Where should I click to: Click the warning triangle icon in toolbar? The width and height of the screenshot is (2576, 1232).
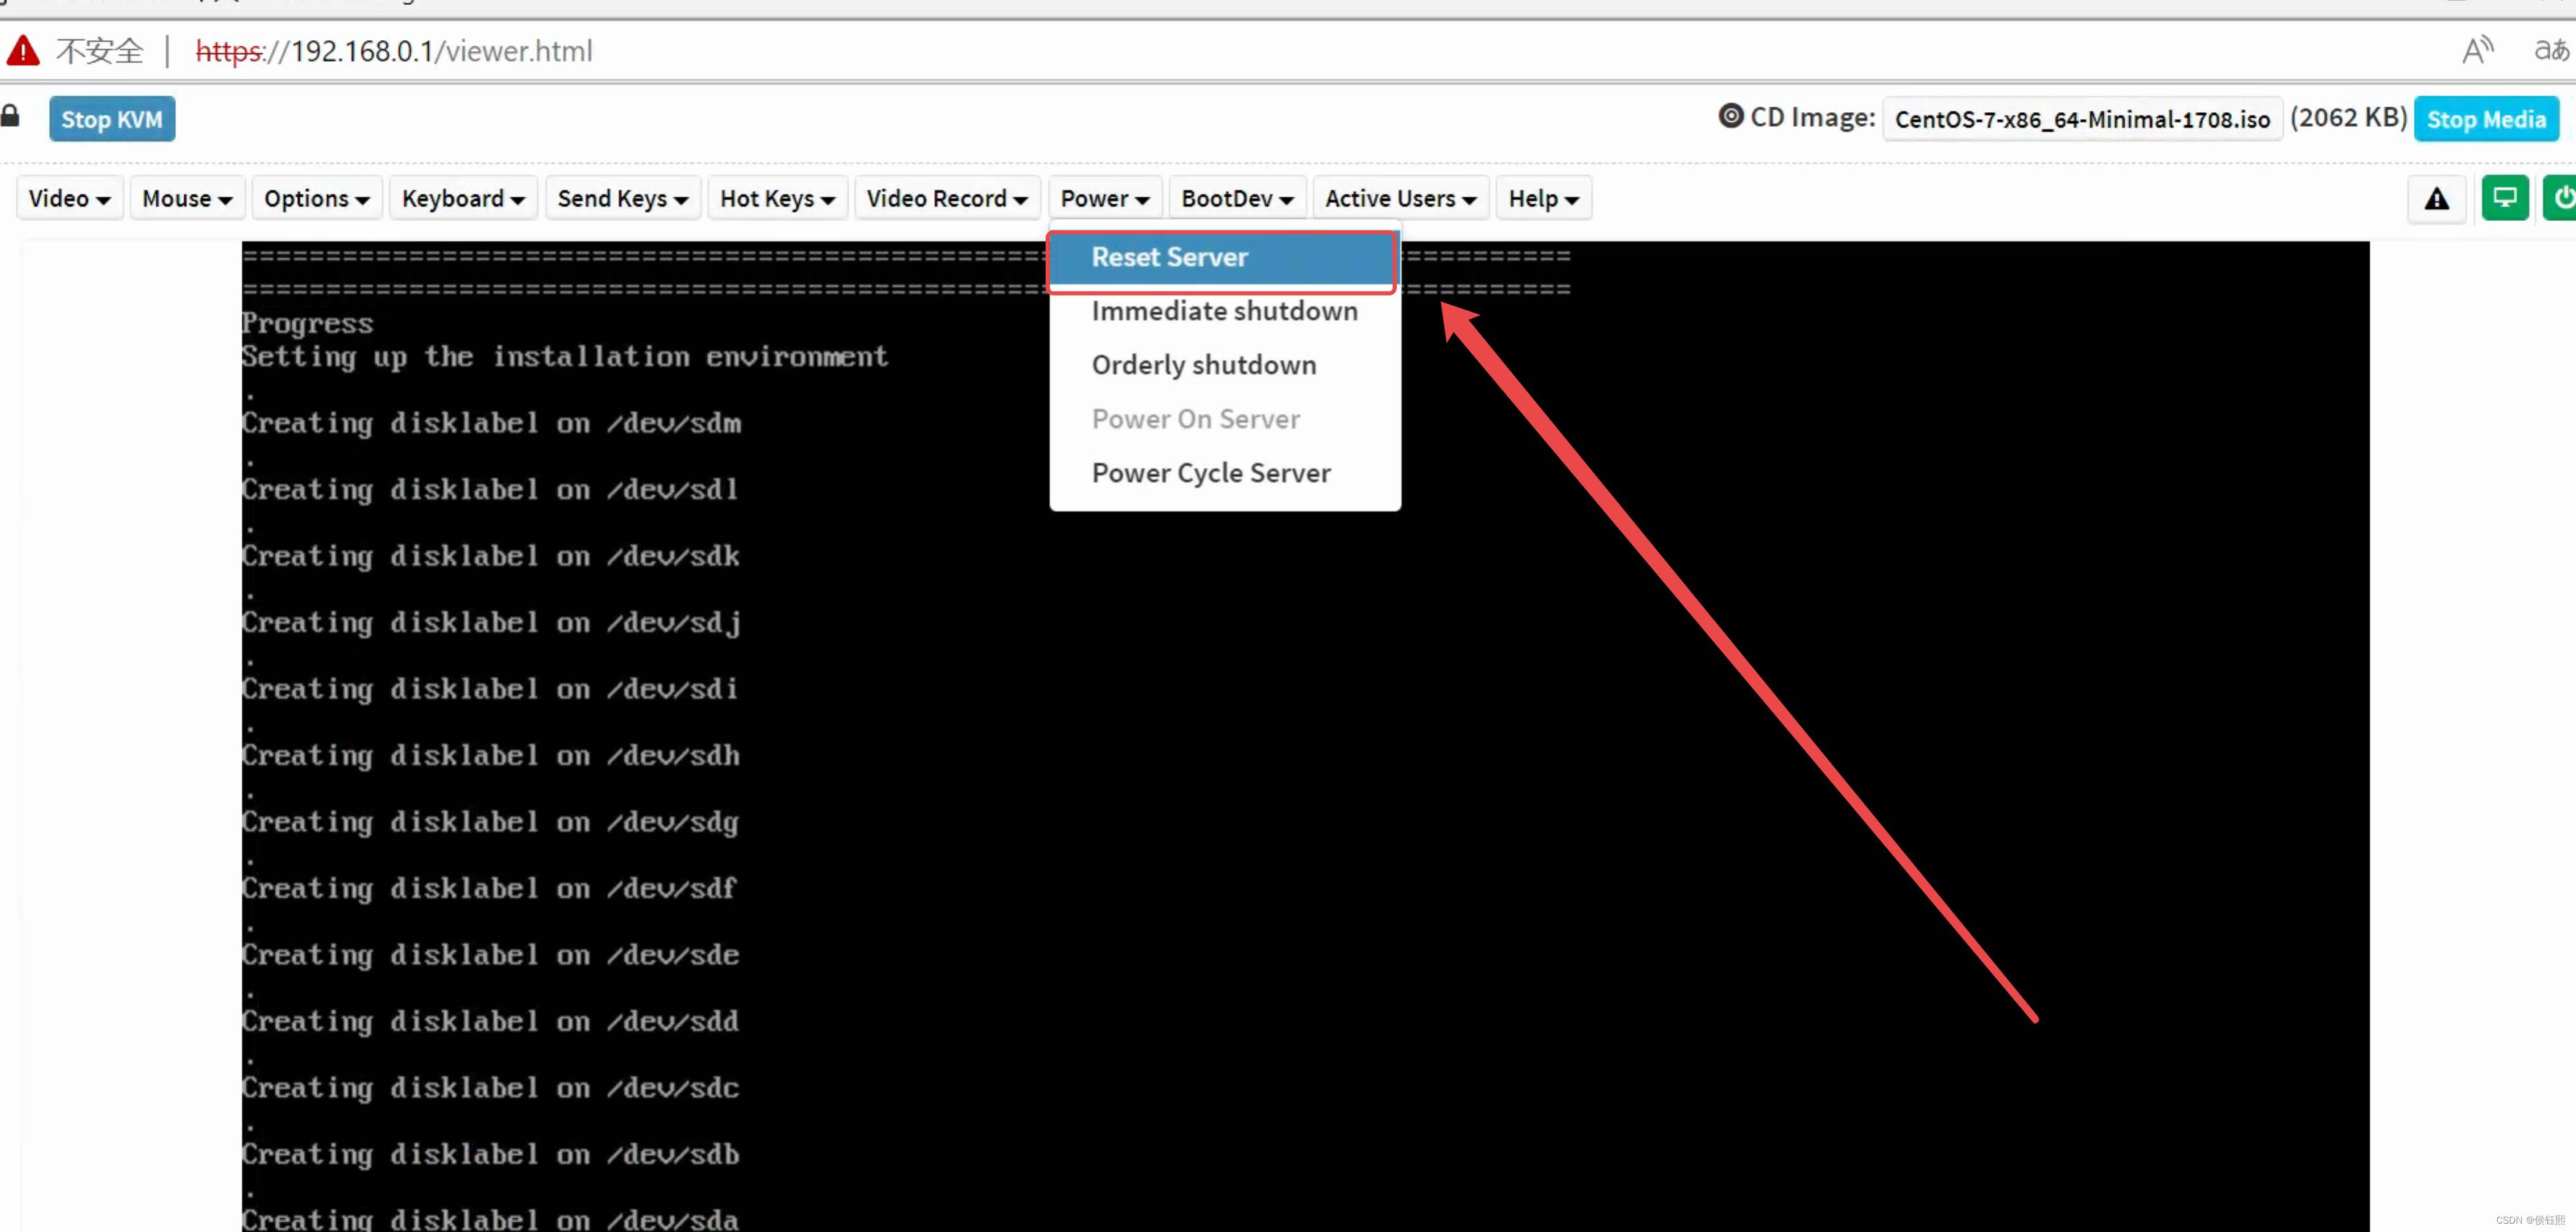click(x=2436, y=199)
